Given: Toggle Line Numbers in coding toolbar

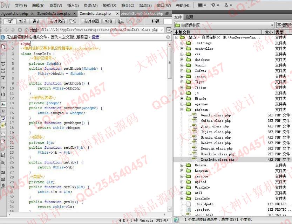Looking at the screenshot, I should [3, 105].
